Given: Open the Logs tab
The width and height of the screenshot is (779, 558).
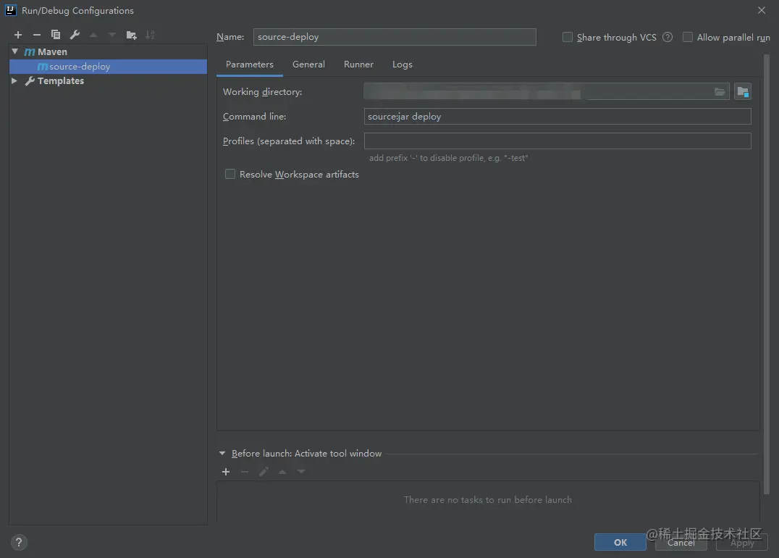Looking at the screenshot, I should (x=402, y=64).
